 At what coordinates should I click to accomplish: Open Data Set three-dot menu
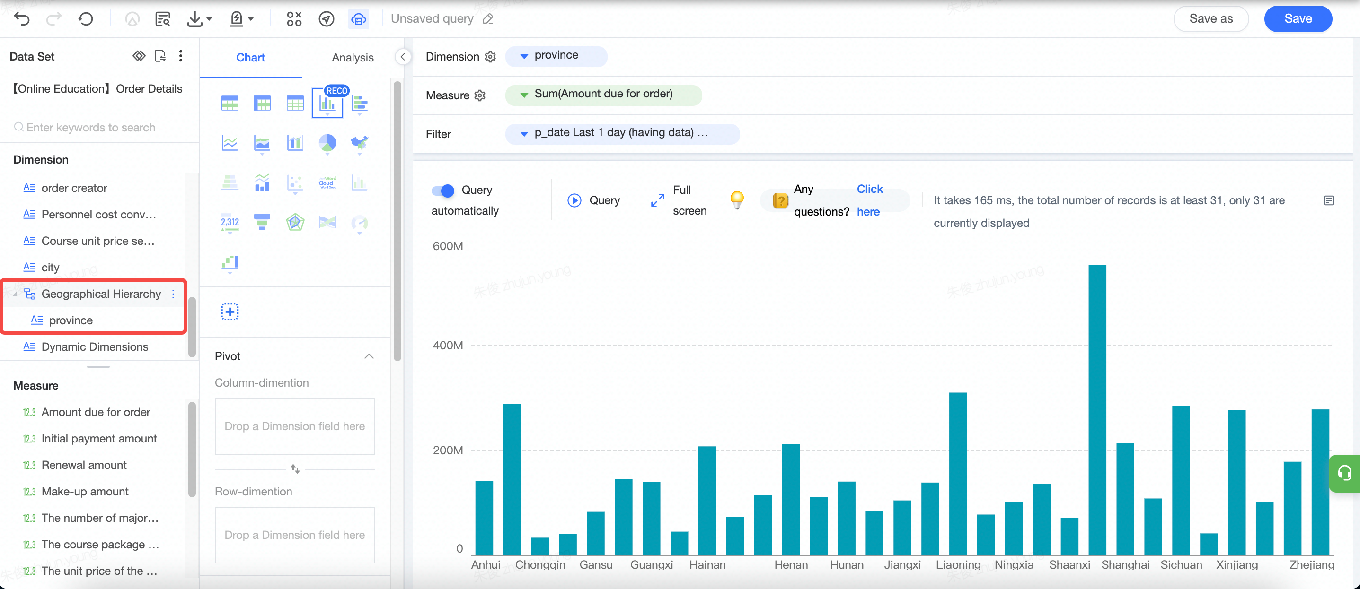pos(181,56)
